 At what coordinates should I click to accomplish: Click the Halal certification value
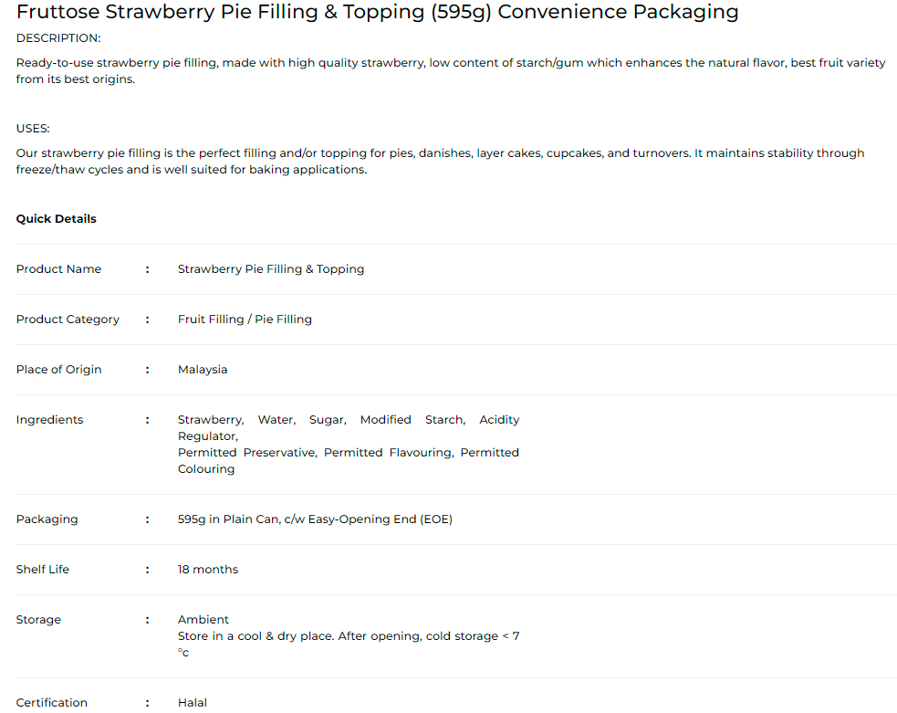pyautogui.click(x=193, y=703)
